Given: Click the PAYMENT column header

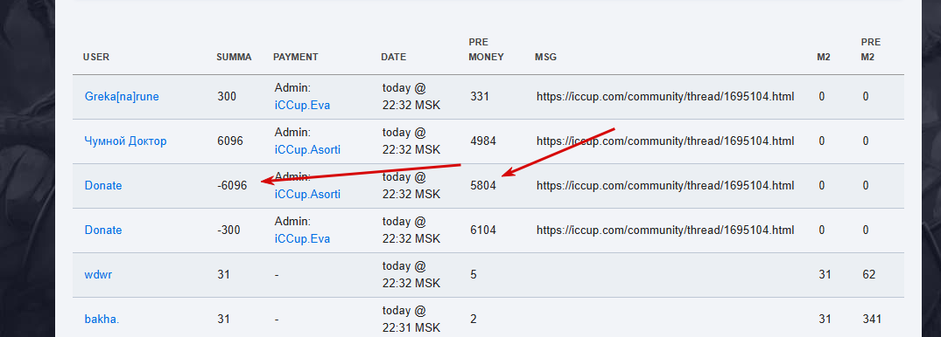Looking at the screenshot, I should pos(295,58).
